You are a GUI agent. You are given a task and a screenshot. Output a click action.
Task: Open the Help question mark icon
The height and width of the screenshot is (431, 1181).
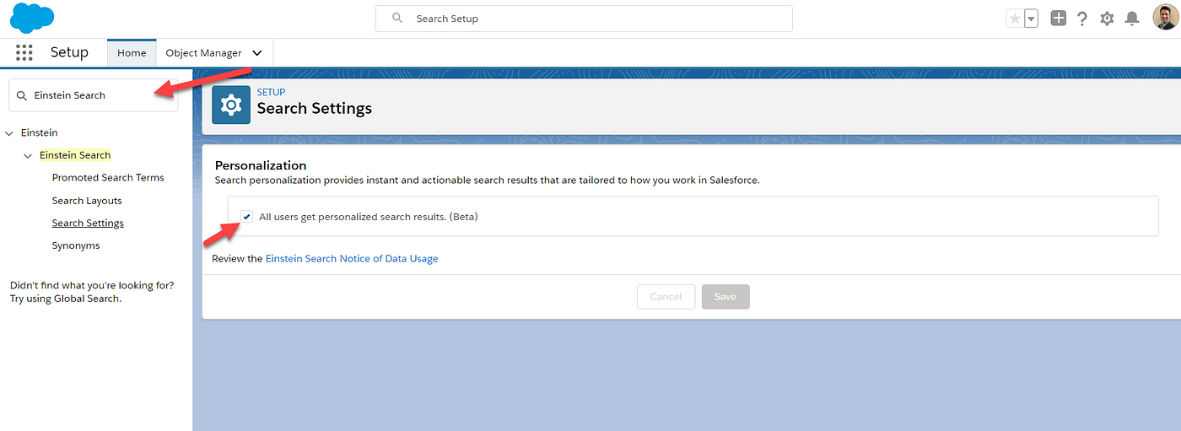click(x=1082, y=19)
